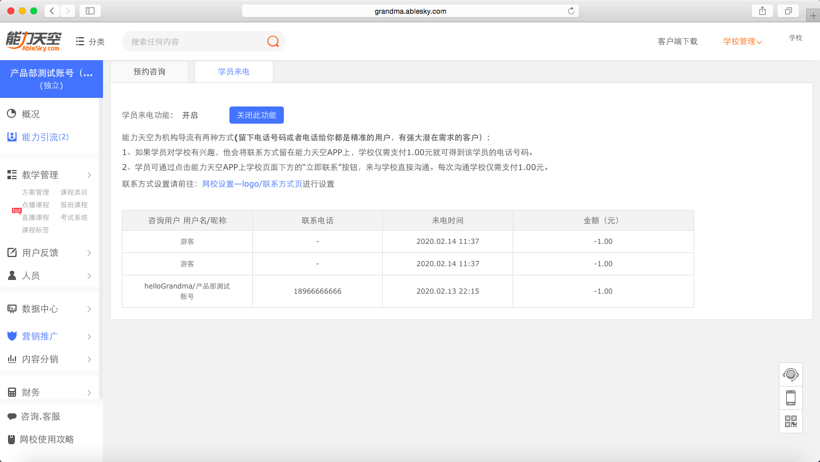Reload page with Safari refresh icon
The image size is (820, 462).
(x=571, y=11)
